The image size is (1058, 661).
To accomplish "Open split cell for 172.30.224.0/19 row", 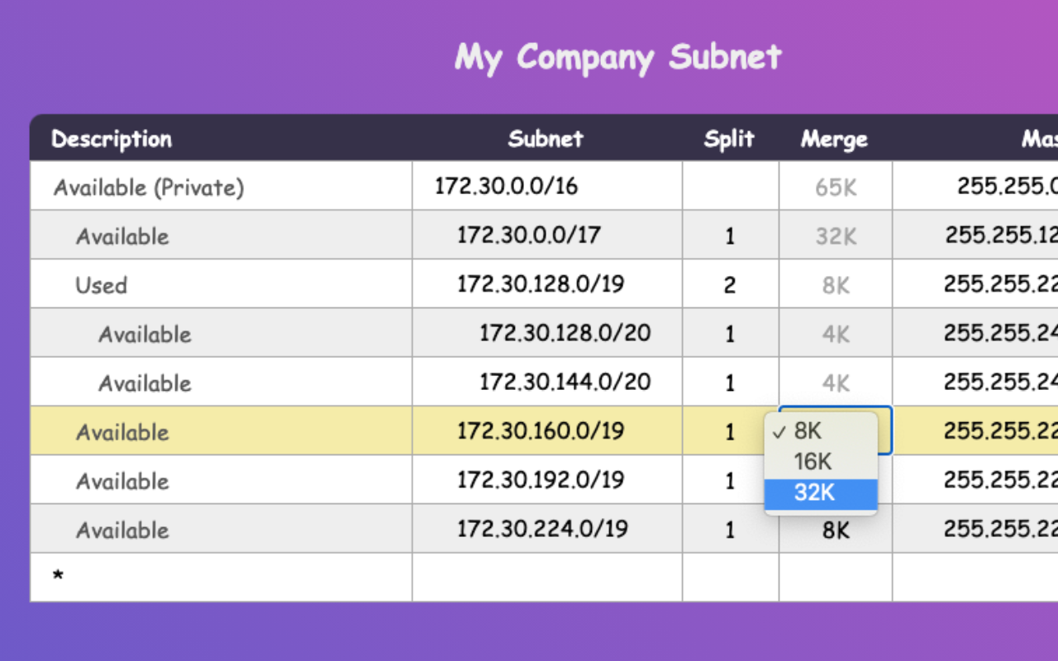I will tap(731, 529).
